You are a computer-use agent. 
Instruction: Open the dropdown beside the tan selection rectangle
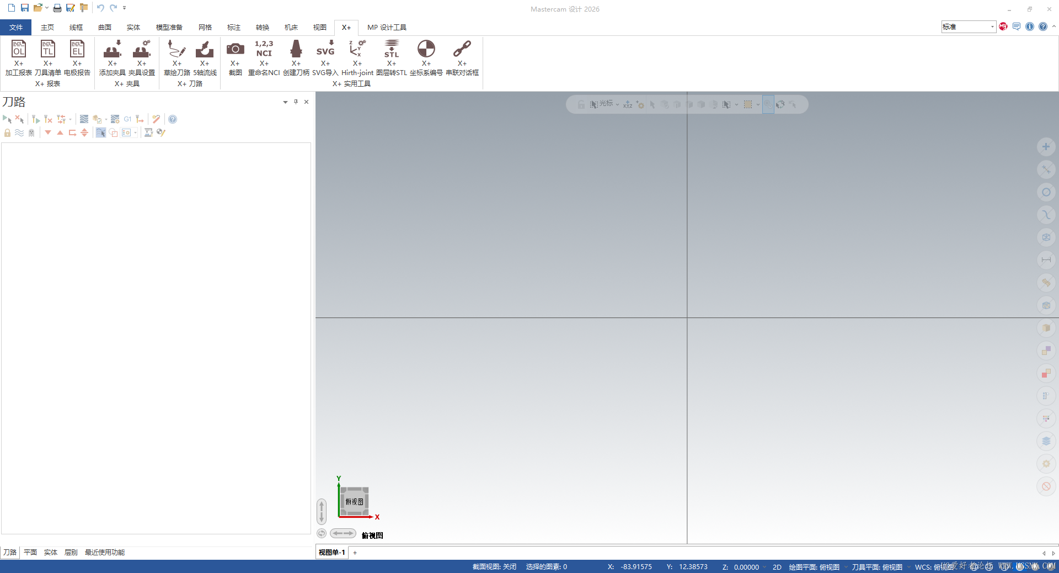(x=758, y=104)
